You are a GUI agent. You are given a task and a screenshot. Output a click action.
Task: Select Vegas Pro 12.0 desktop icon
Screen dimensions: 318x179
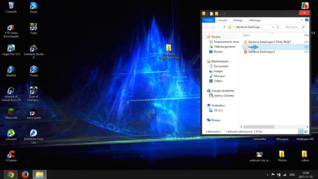11,50
